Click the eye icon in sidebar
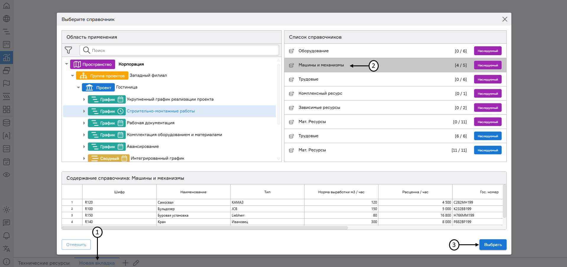The height and width of the screenshot is (267, 567). tap(7, 175)
